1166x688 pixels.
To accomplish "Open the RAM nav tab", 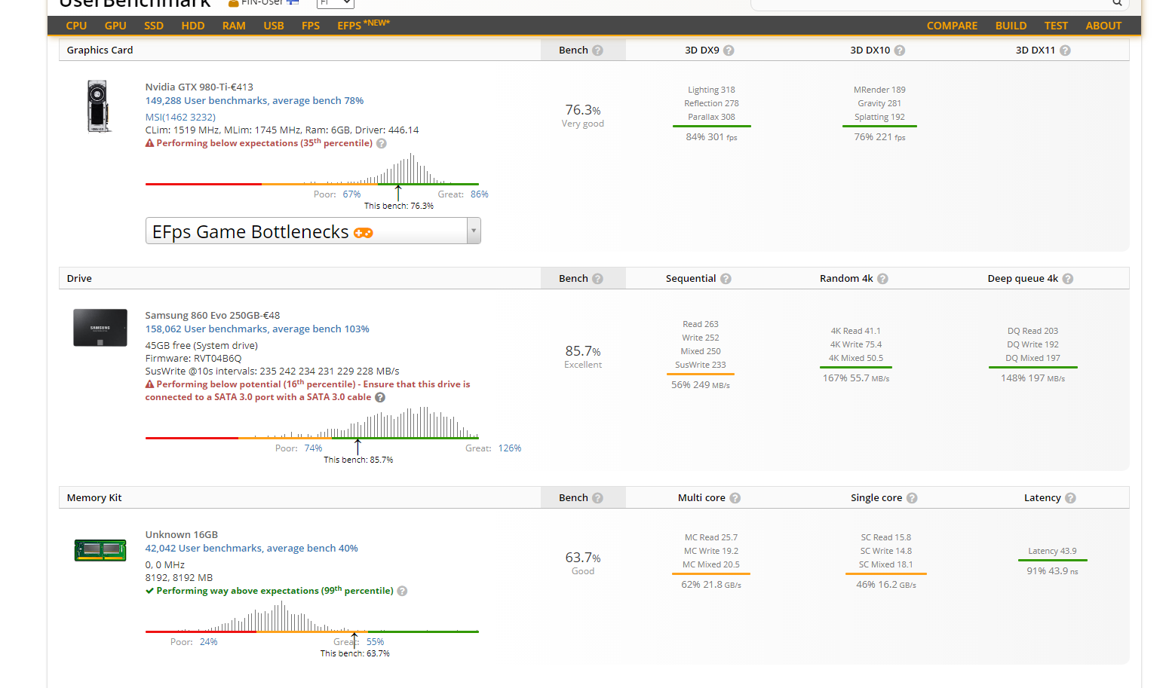I will (x=234, y=26).
